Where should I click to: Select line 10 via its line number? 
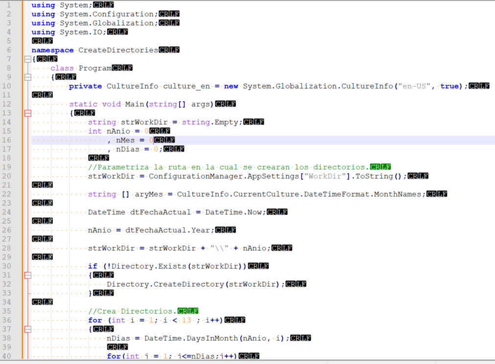point(8,86)
